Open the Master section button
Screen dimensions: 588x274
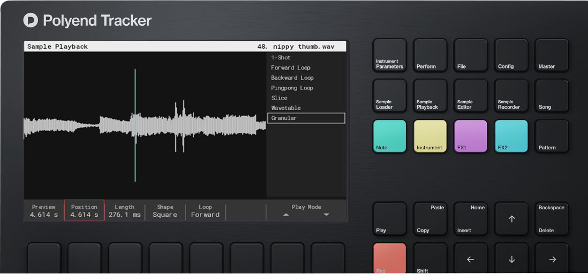click(x=552, y=55)
